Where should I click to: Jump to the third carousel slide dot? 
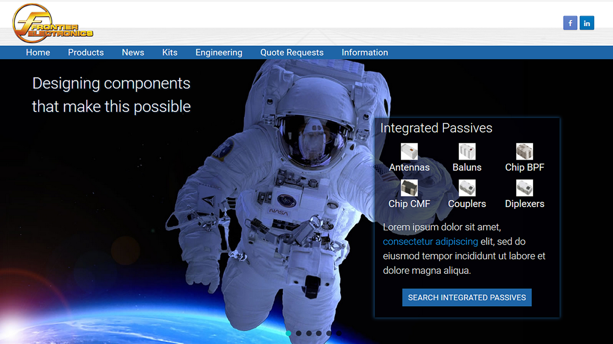point(309,333)
